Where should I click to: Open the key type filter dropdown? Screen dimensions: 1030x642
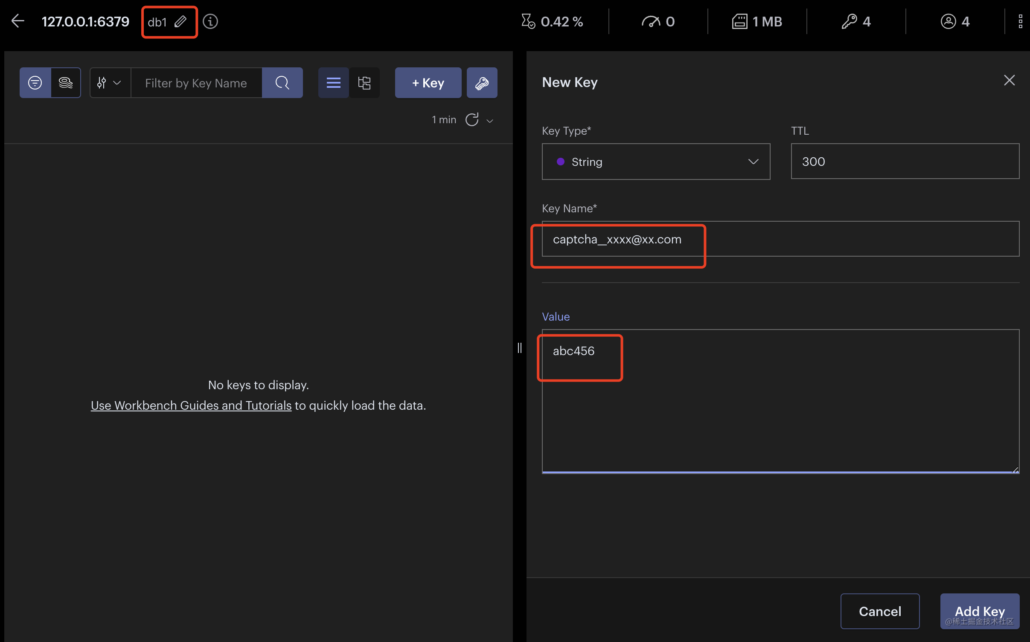click(110, 83)
